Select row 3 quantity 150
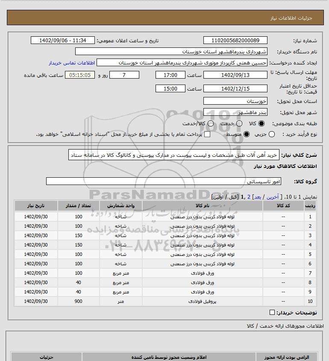329x361 pixels. coord(79,235)
